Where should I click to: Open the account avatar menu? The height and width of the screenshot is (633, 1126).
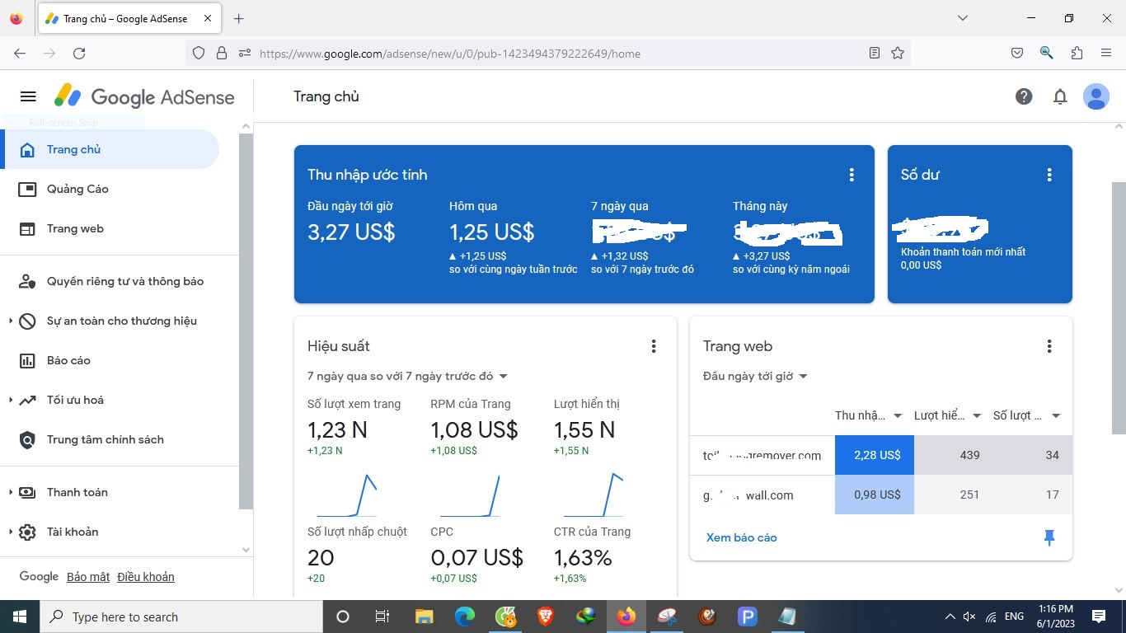tap(1096, 96)
